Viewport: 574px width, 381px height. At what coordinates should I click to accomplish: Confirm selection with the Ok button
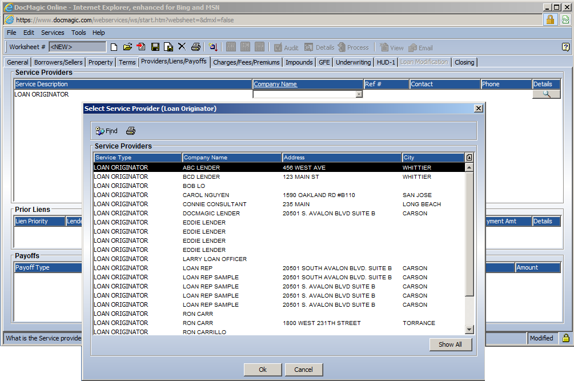pyautogui.click(x=263, y=370)
